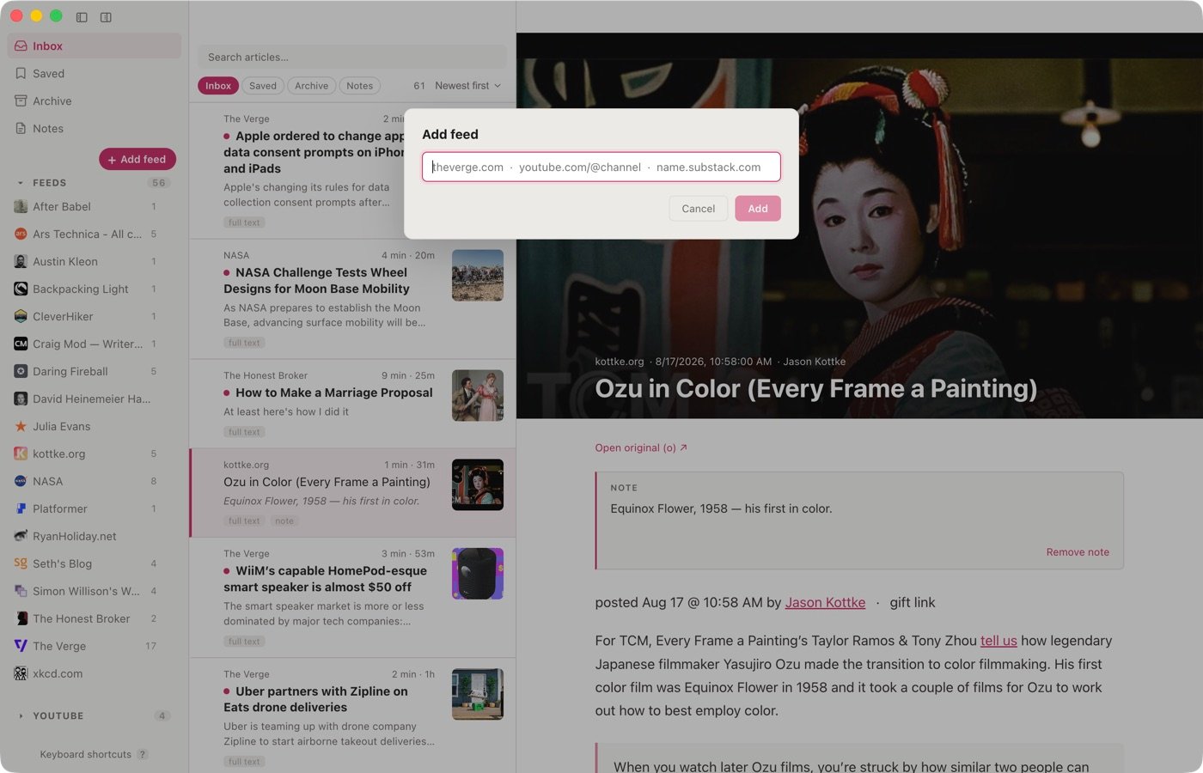Select Platformer feed icon
The image size is (1203, 773).
[x=21, y=509]
